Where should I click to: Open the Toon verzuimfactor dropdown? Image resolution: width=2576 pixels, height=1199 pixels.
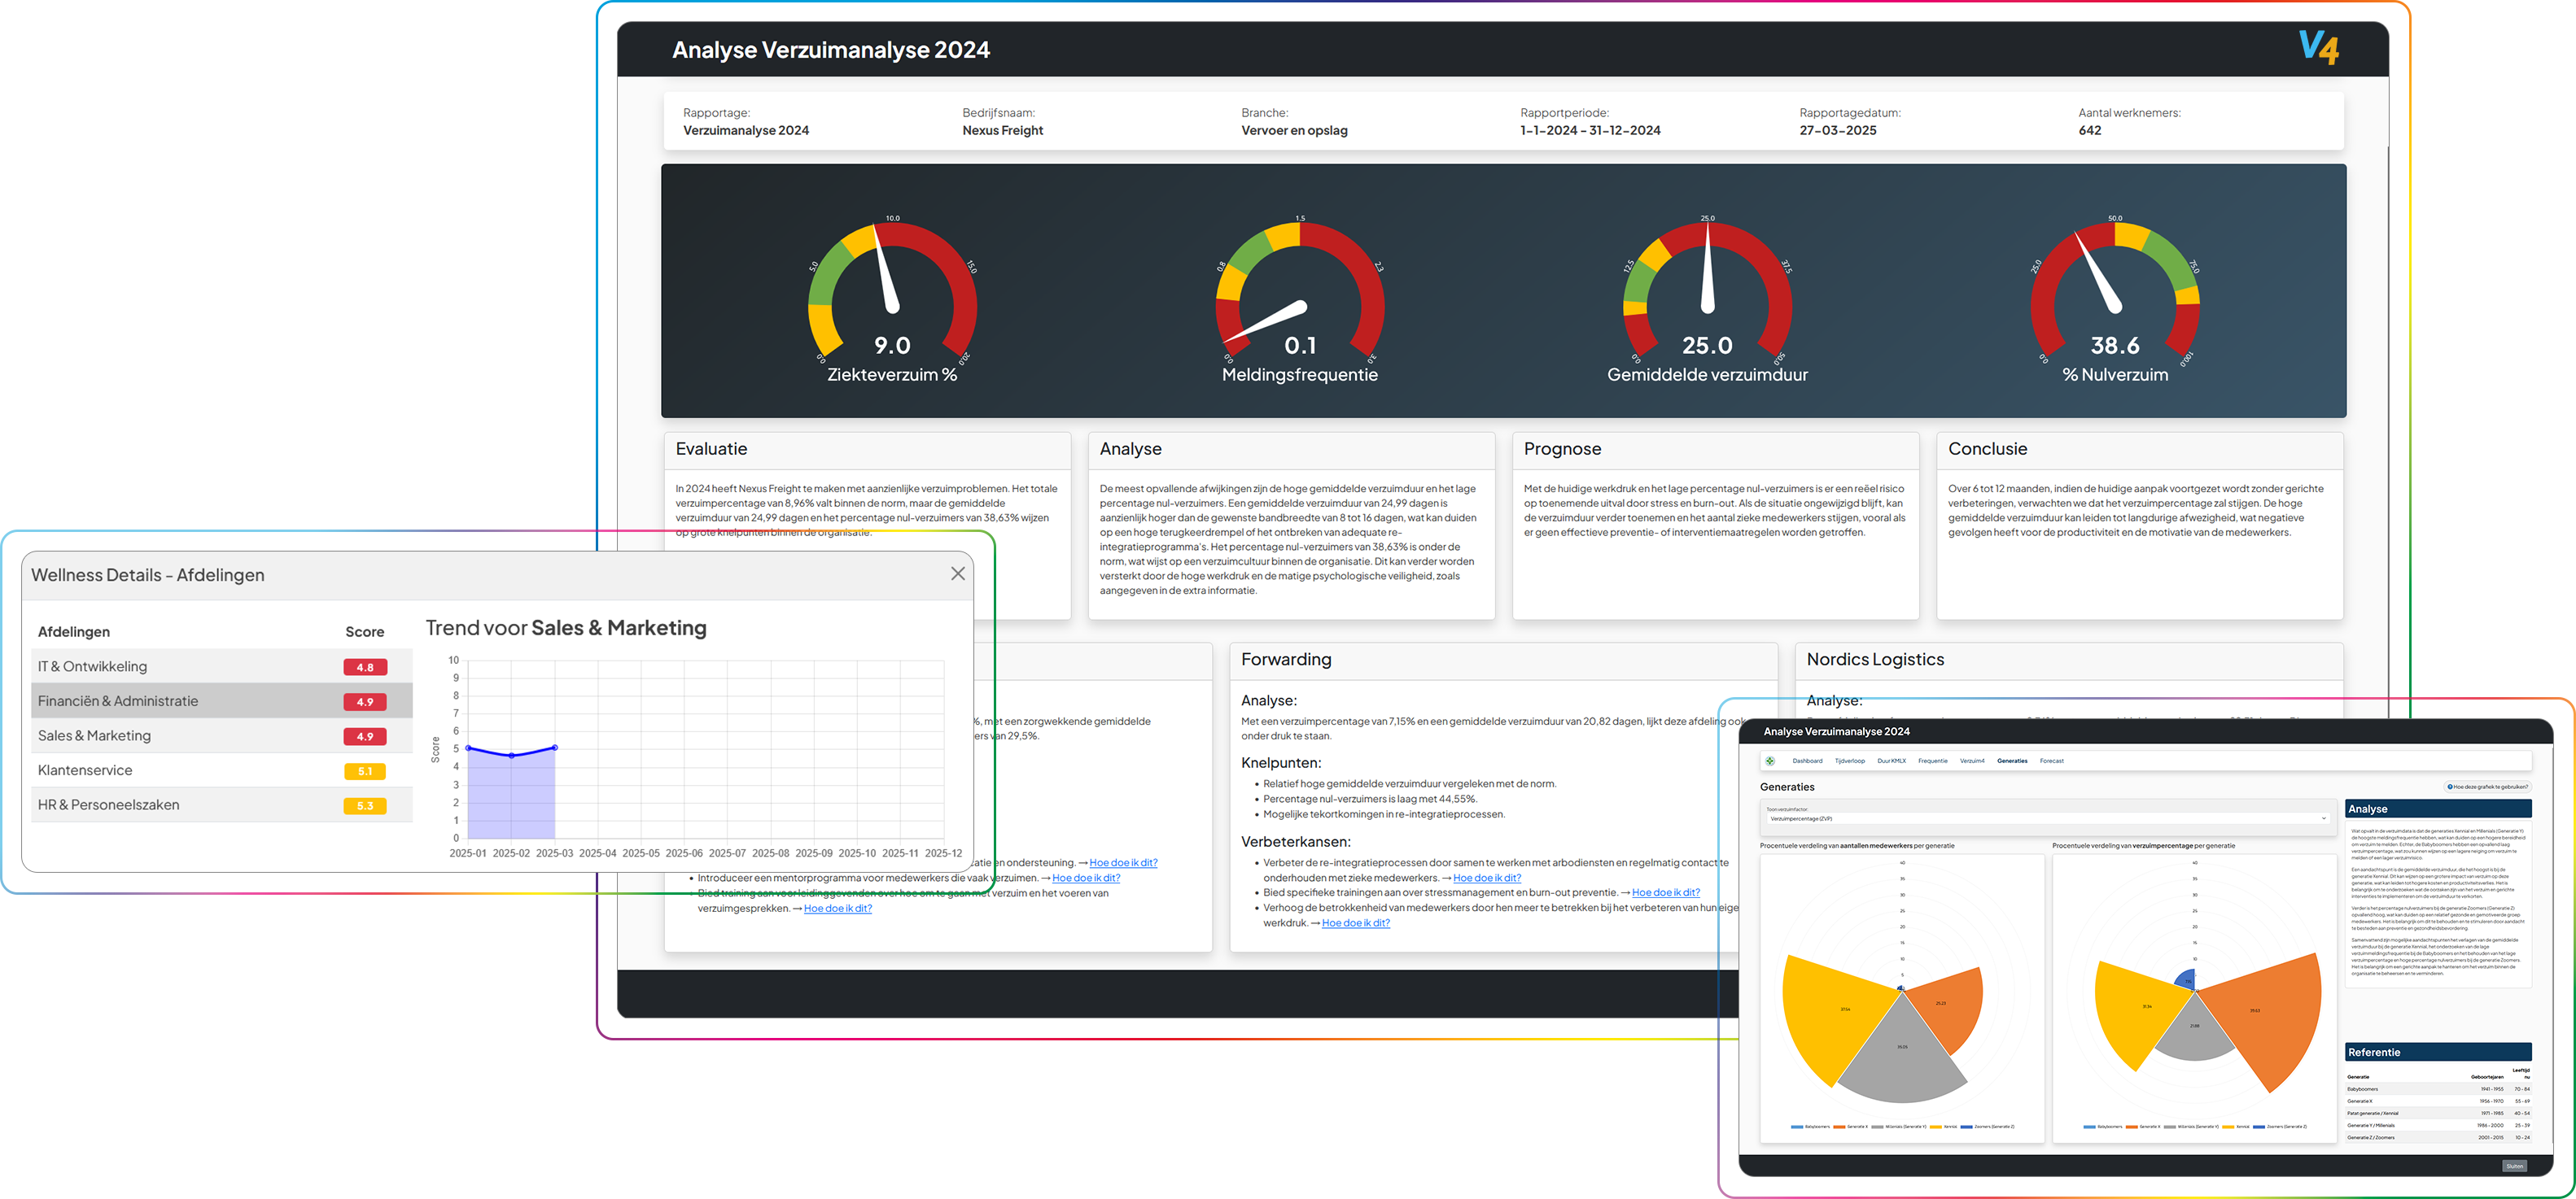(2047, 818)
